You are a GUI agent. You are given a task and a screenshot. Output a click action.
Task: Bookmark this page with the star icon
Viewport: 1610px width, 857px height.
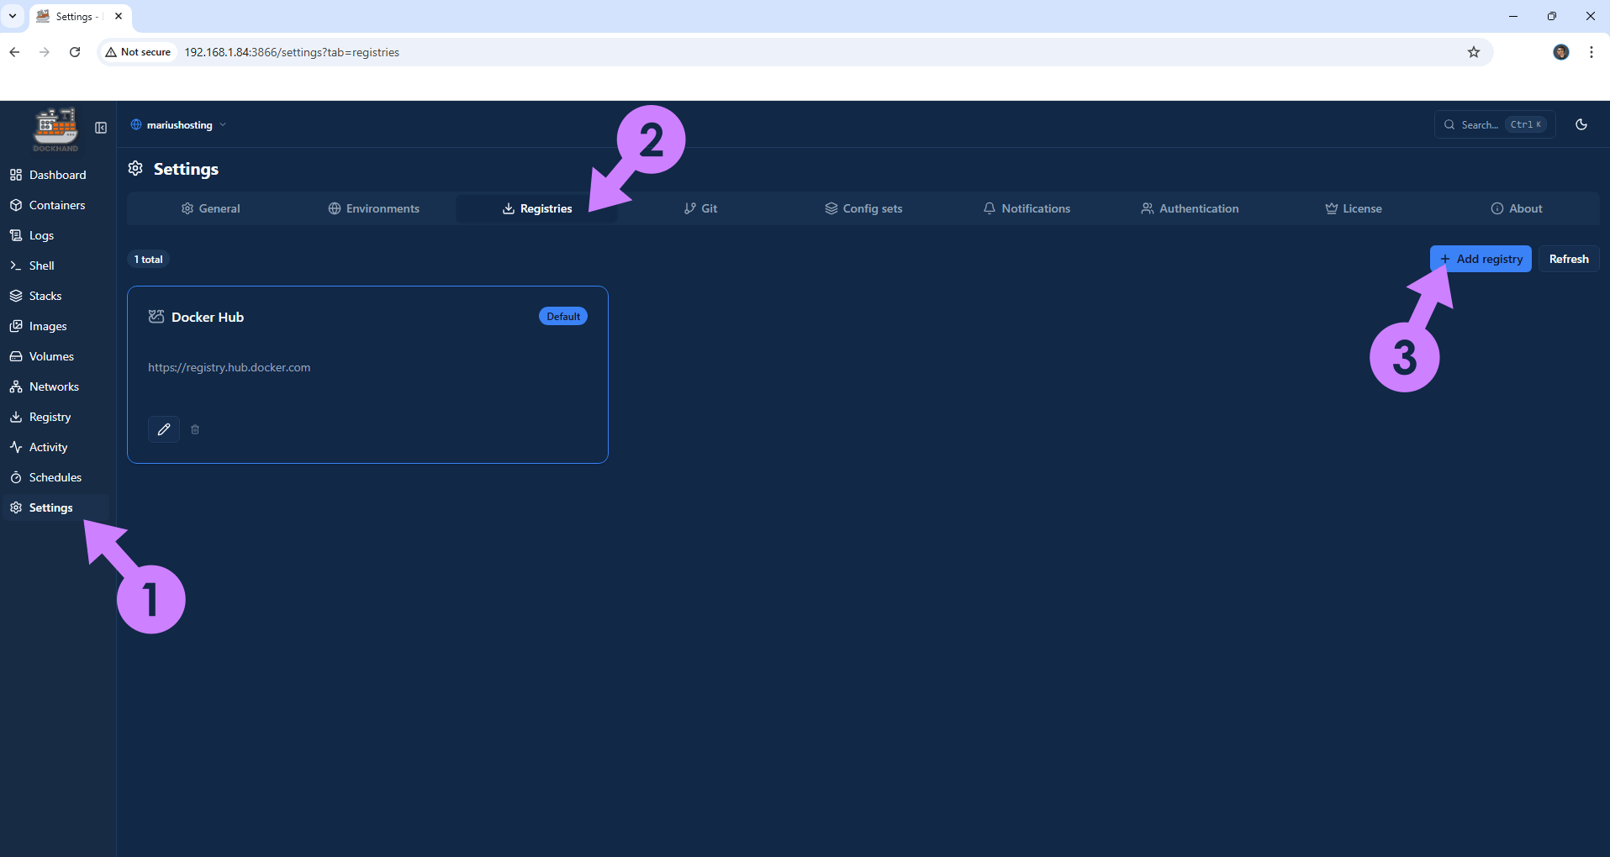point(1474,52)
